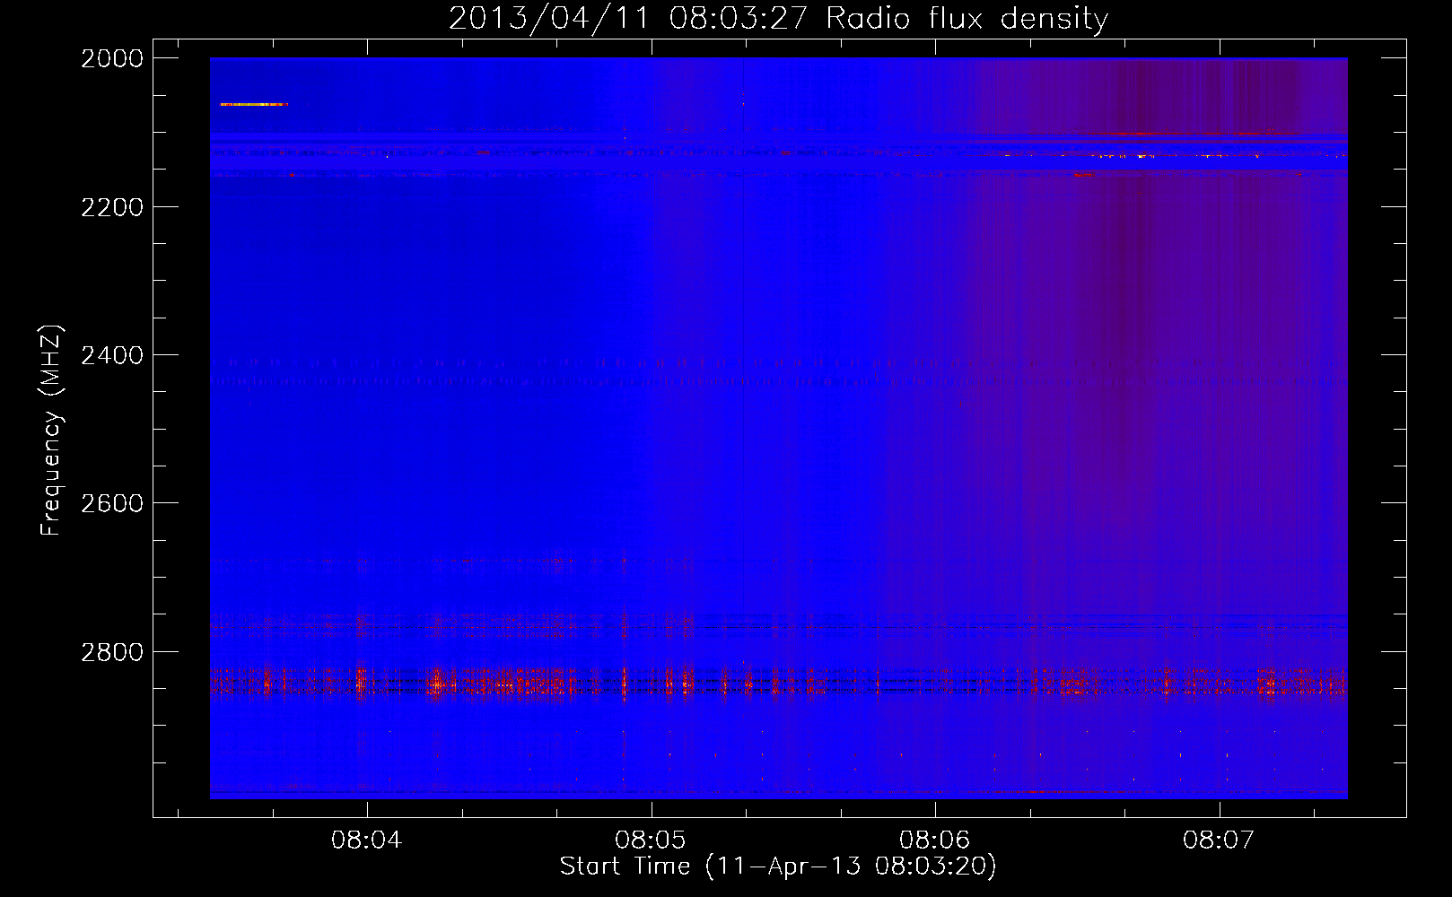Click the 08:05 time tick label
Screen dimensions: 1452x897
(x=651, y=840)
